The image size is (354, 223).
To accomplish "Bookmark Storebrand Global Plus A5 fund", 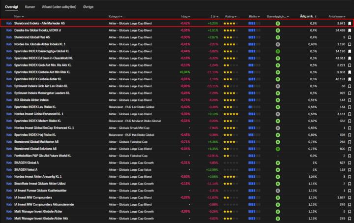I will coord(350,37).
